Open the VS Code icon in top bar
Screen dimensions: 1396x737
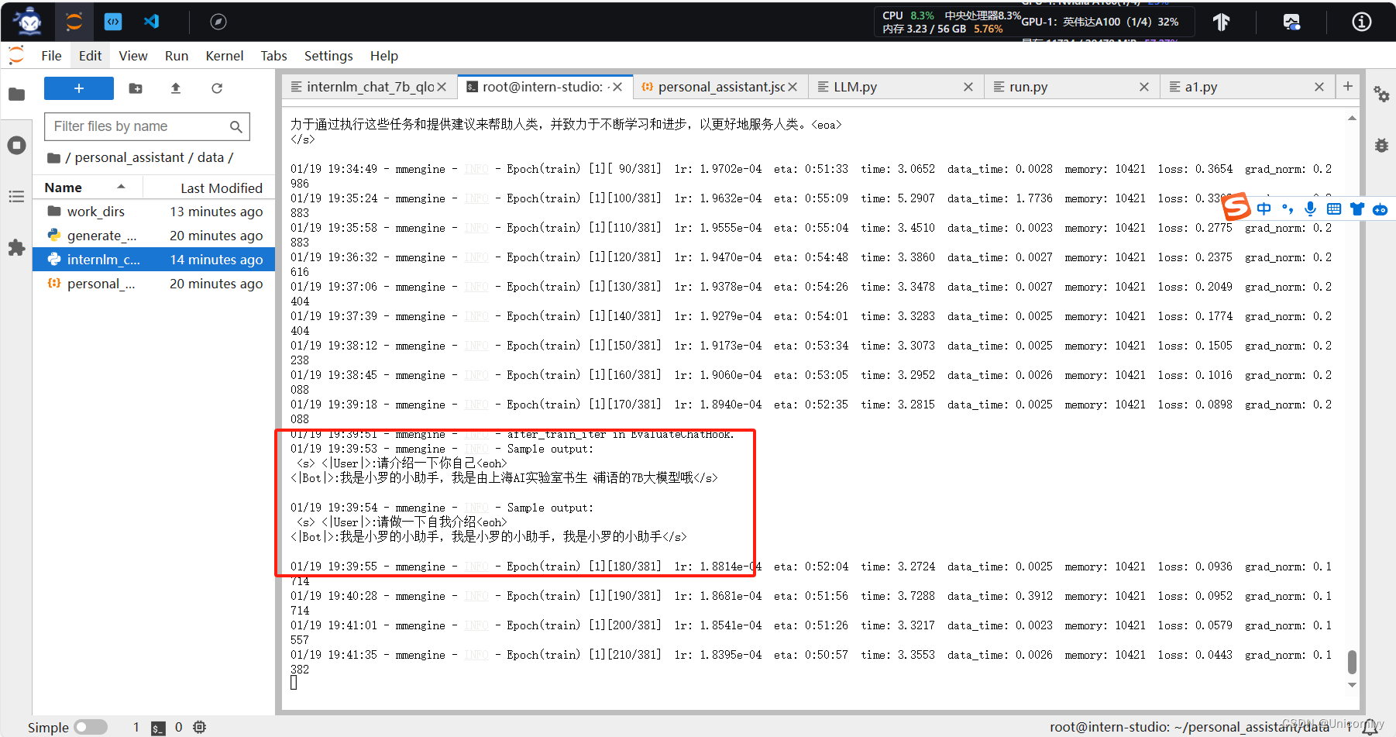click(152, 22)
